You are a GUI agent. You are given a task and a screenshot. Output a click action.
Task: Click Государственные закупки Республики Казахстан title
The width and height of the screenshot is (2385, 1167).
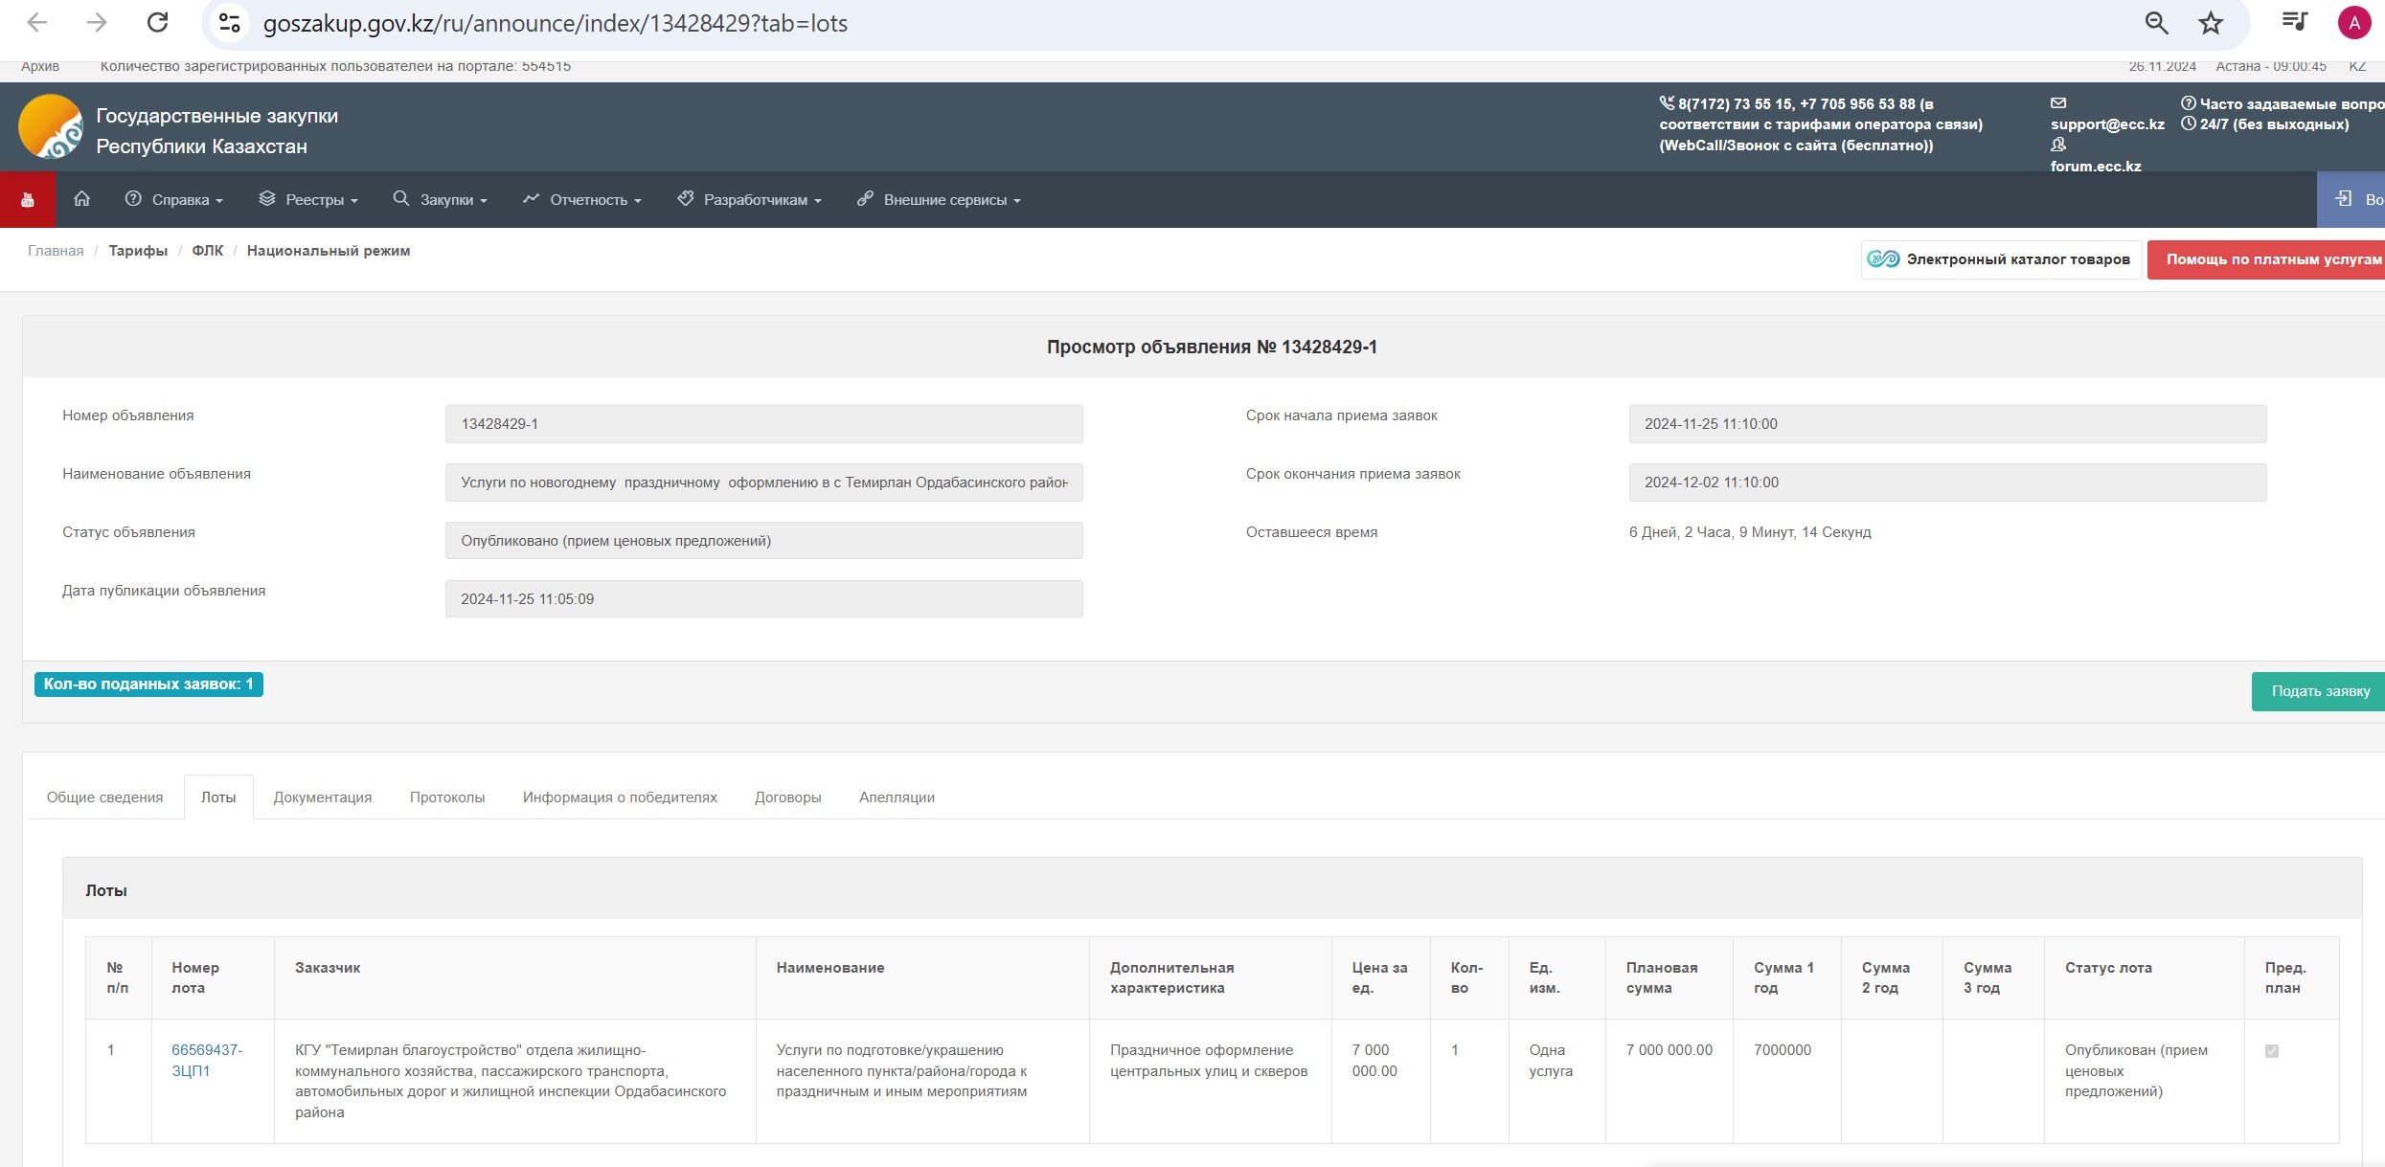216,131
